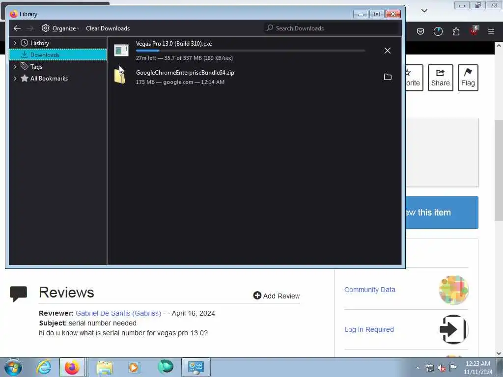The image size is (503, 377).
Task: Open the control panel taskbar app
Action: (196, 367)
